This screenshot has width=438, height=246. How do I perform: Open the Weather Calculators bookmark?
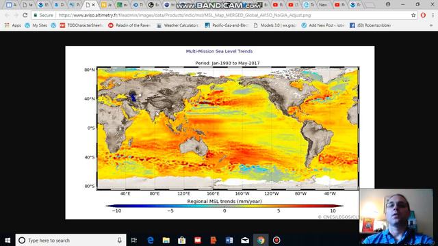tap(177, 25)
